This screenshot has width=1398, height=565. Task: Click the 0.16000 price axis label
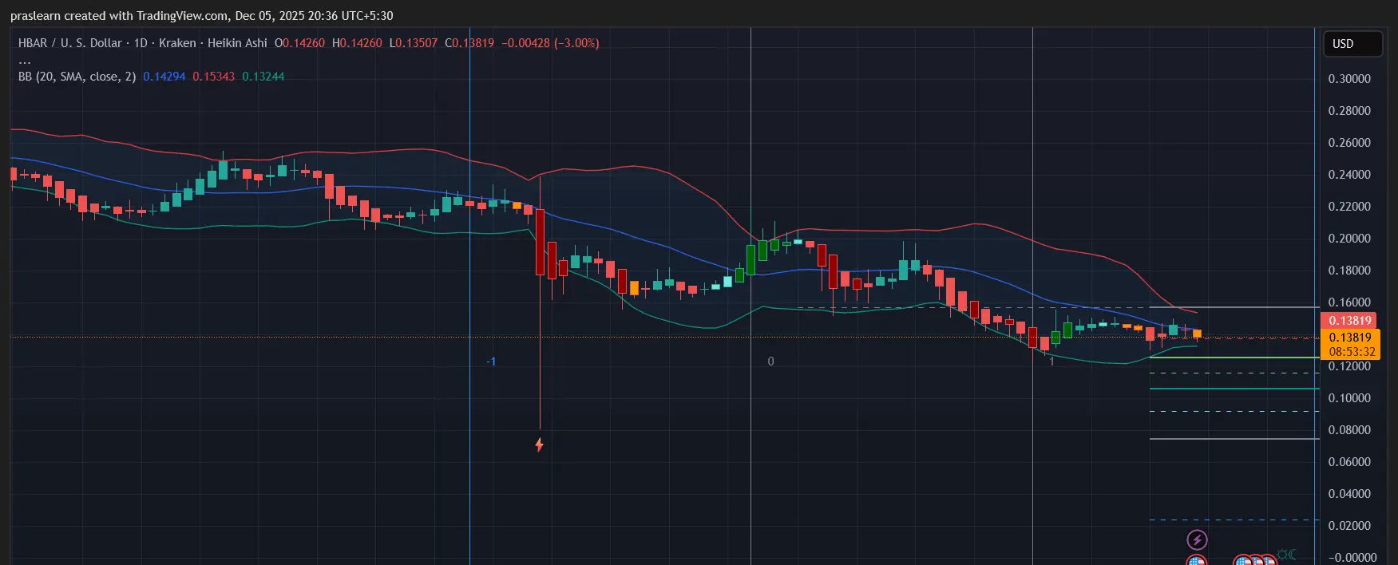pyautogui.click(x=1349, y=302)
